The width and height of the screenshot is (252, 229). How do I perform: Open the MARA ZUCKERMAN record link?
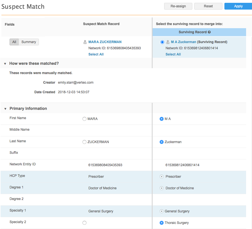(x=105, y=42)
